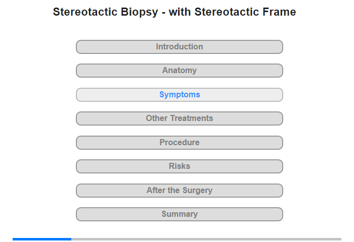Jump to the Procedure section
354x242 pixels.
pyautogui.click(x=180, y=143)
